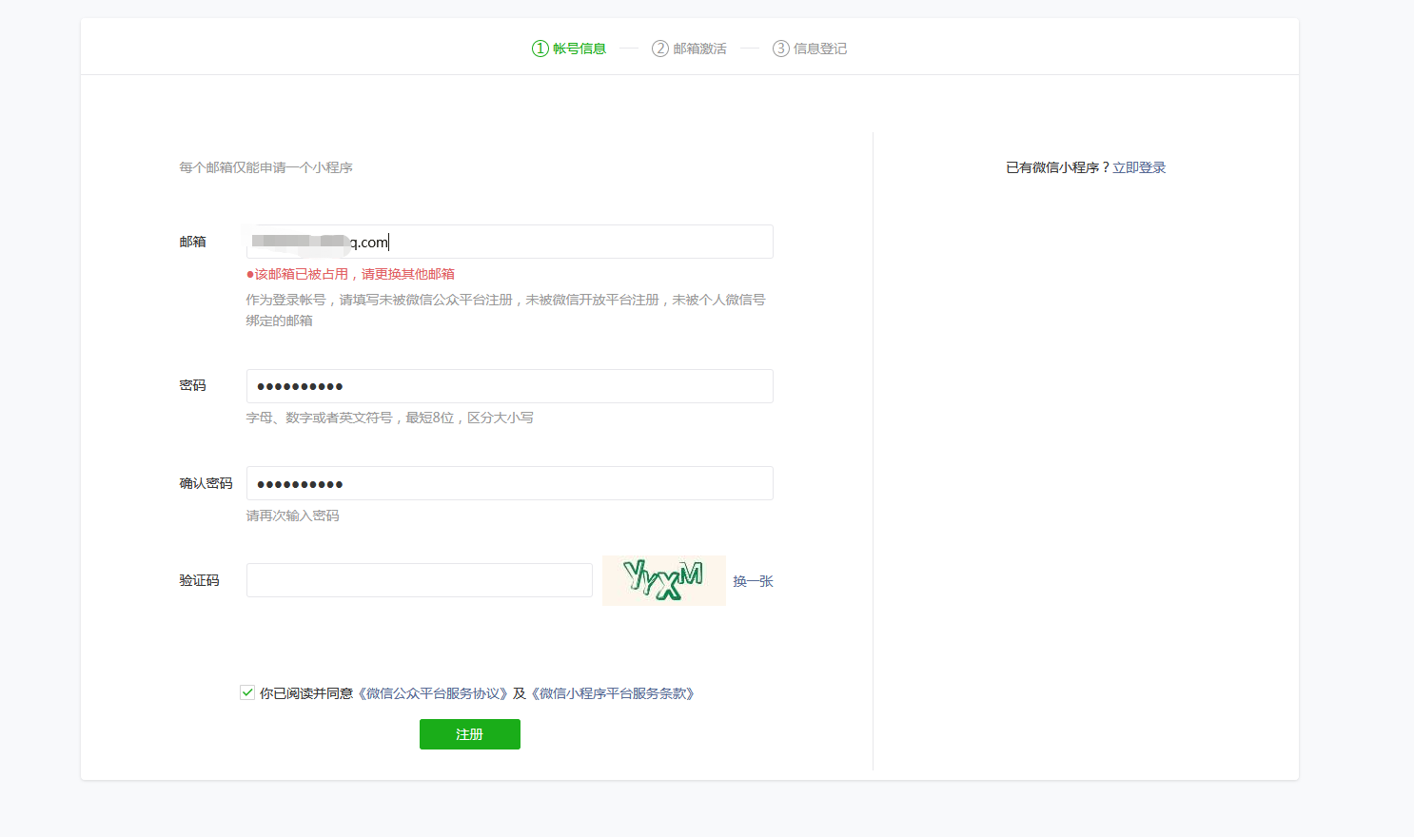Image resolution: width=1414 pixels, height=837 pixels.
Task: Click the captcha image YYXM
Action: pos(664,580)
